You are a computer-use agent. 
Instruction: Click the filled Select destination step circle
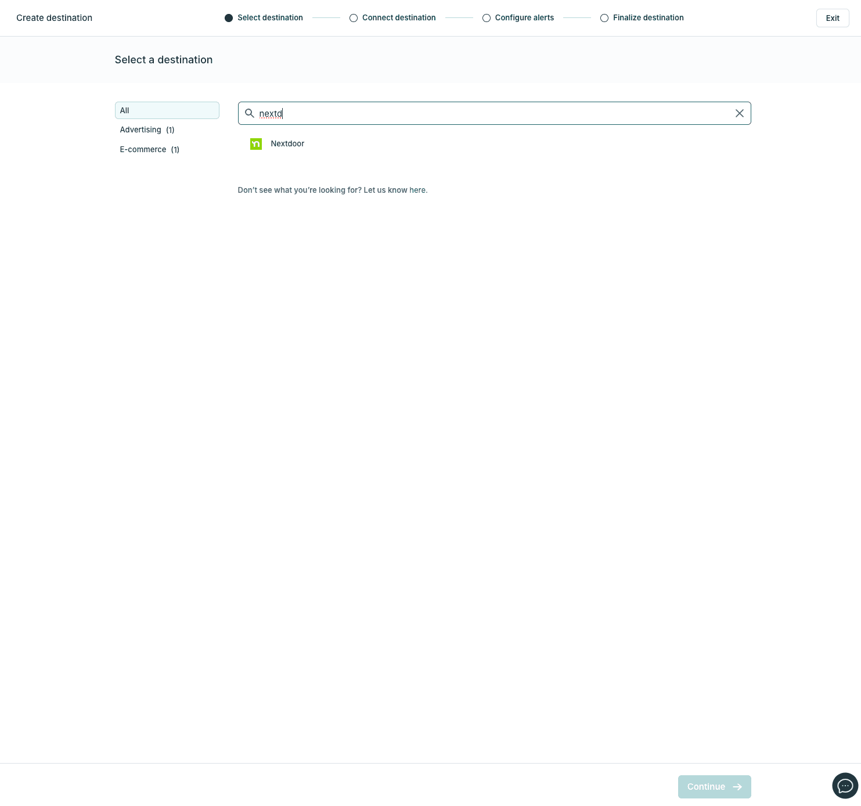(x=229, y=17)
